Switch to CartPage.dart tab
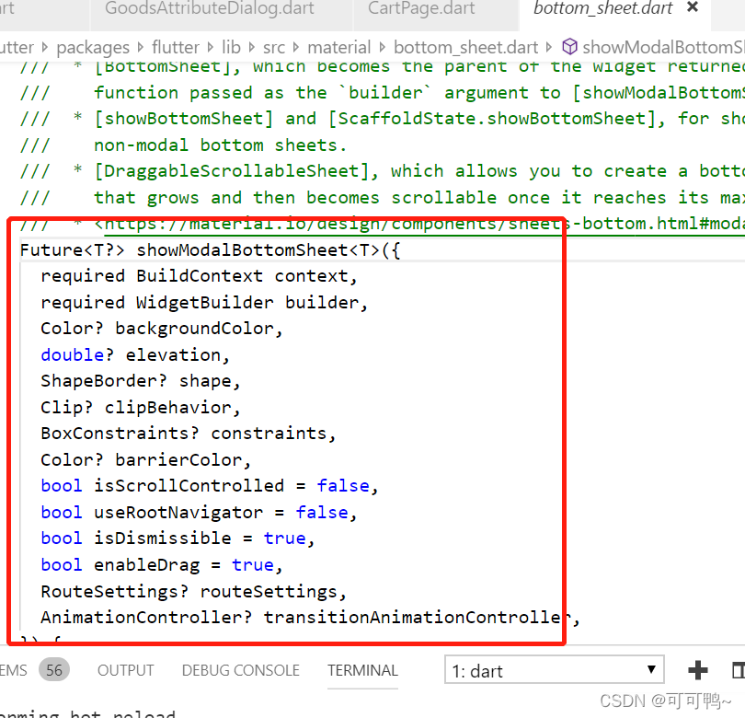 tap(421, 8)
